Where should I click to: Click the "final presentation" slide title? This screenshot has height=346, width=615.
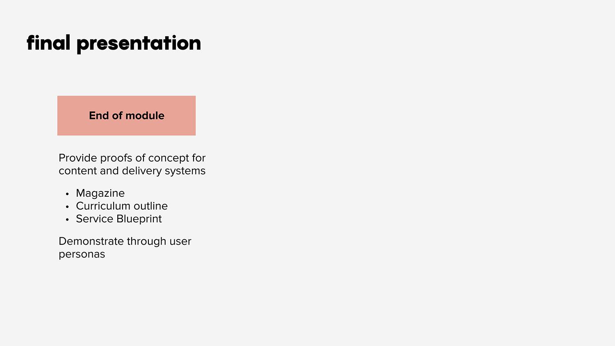114,44
